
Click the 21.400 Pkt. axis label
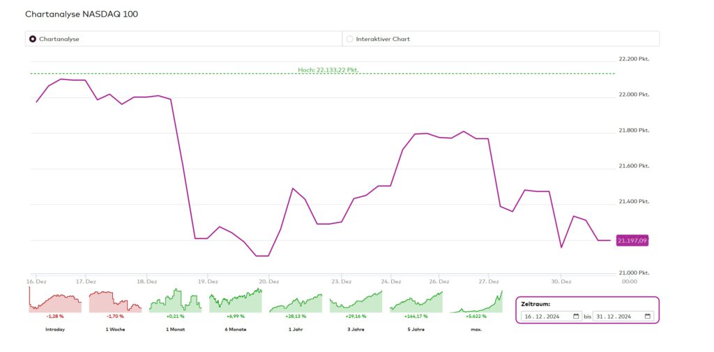click(633, 201)
